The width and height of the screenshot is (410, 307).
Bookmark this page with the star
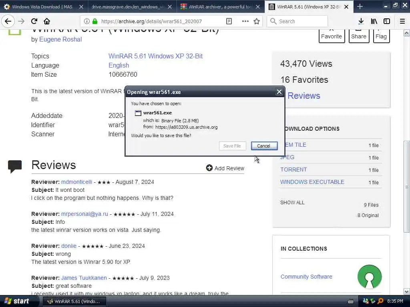(x=257, y=21)
